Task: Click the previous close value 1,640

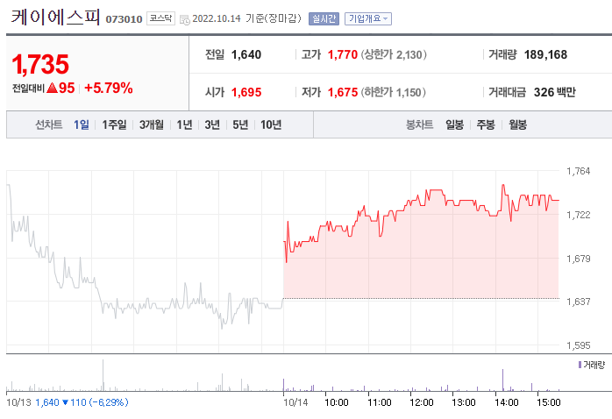Action: click(x=246, y=54)
